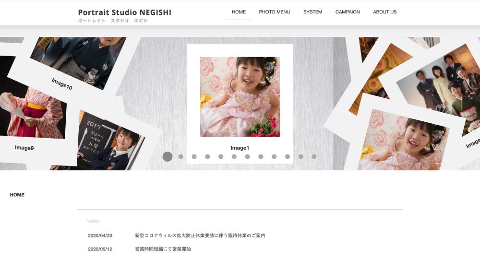
Task: Select the tenth slide indicator dot
Action: (x=288, y=156)
